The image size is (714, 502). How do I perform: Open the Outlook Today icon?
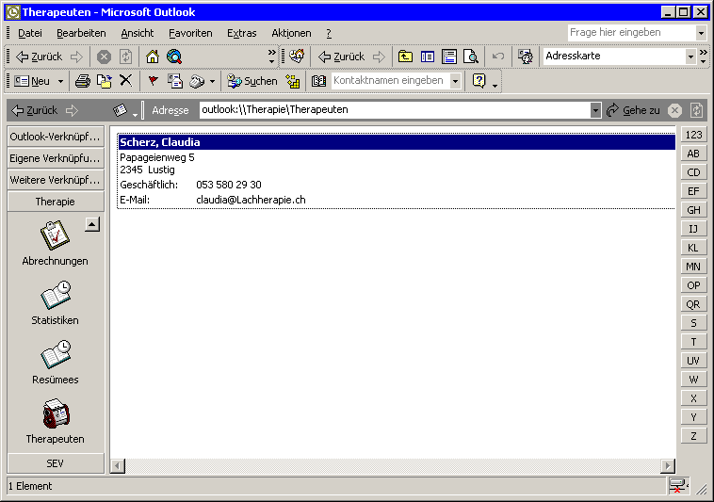pos(297,57)
